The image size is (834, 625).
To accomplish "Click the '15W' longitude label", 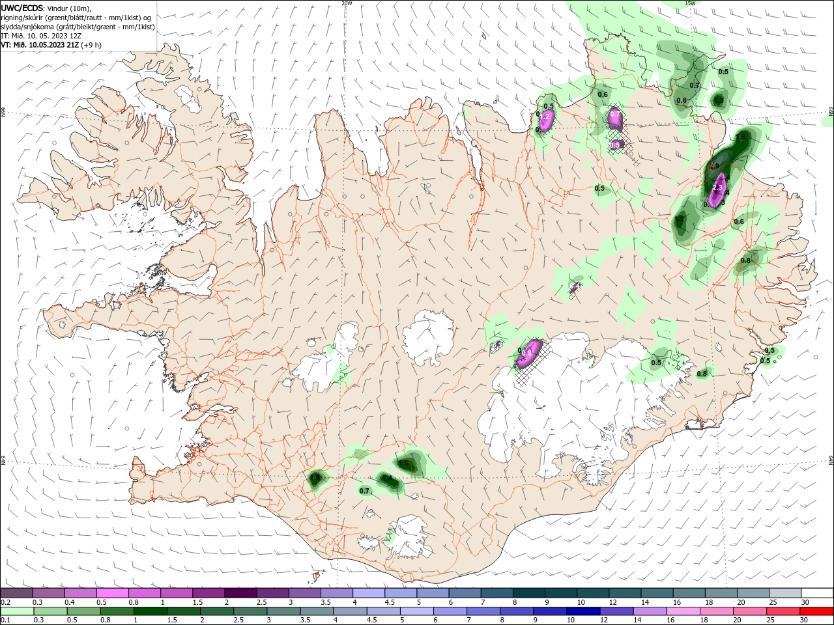I will tap(689, 3).
